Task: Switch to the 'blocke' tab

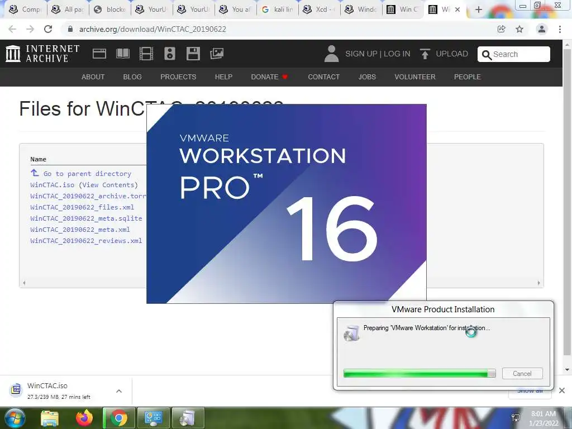Action: pyautogui.click(x=110, y=9)
